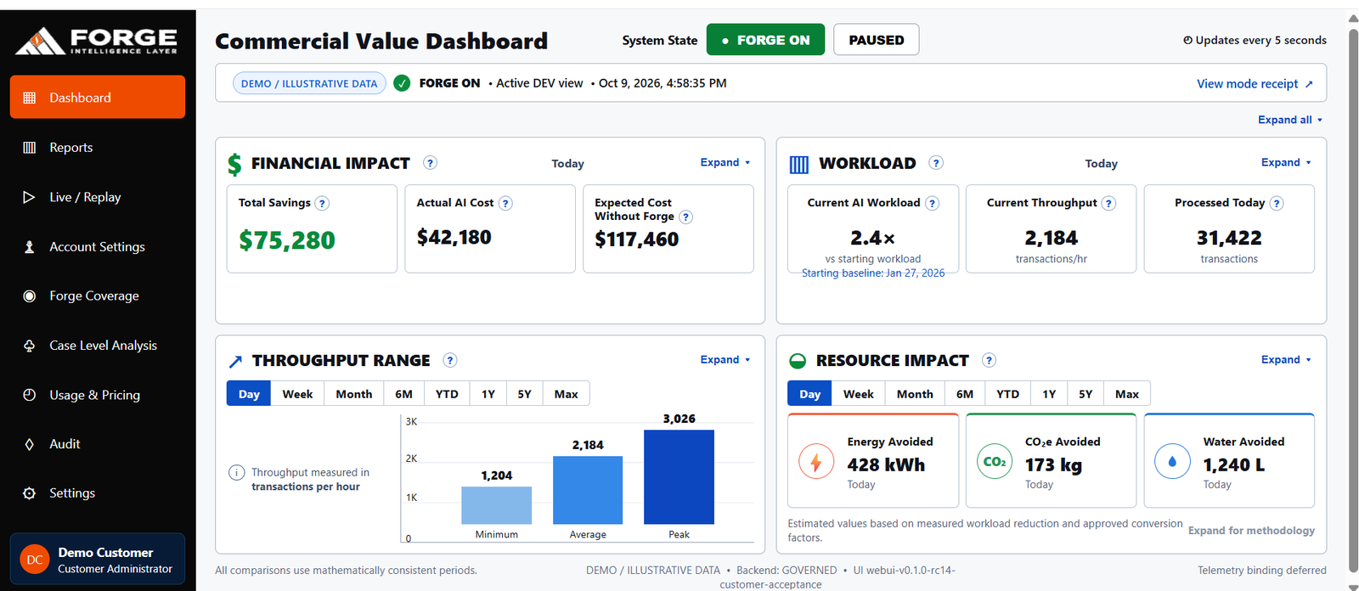Select 6M tab in Resource Impact
This screenshot has height=591, width=1359.
(965, 394)
